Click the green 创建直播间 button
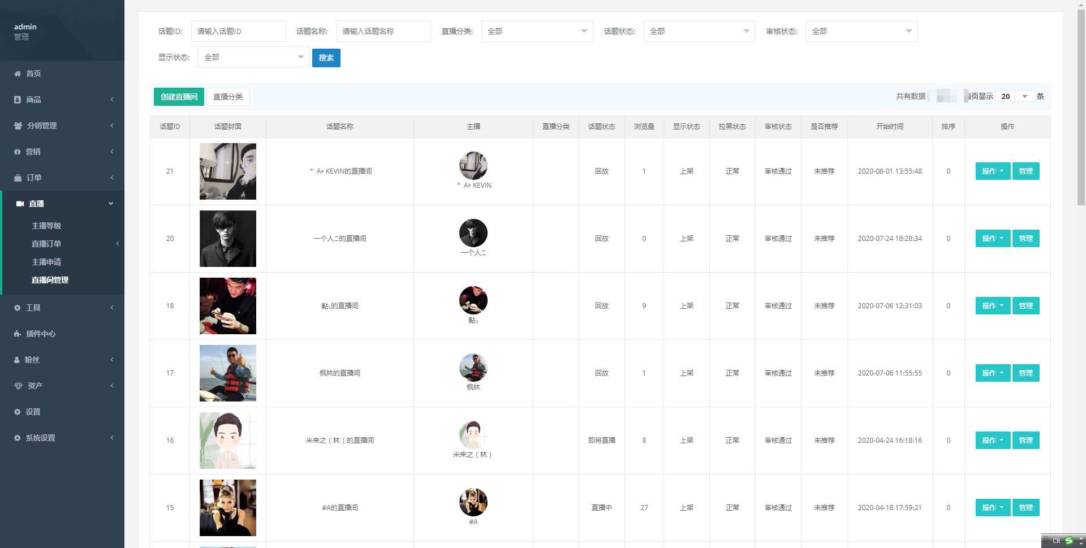The image size is (1086, 548). tap(179, 97)
